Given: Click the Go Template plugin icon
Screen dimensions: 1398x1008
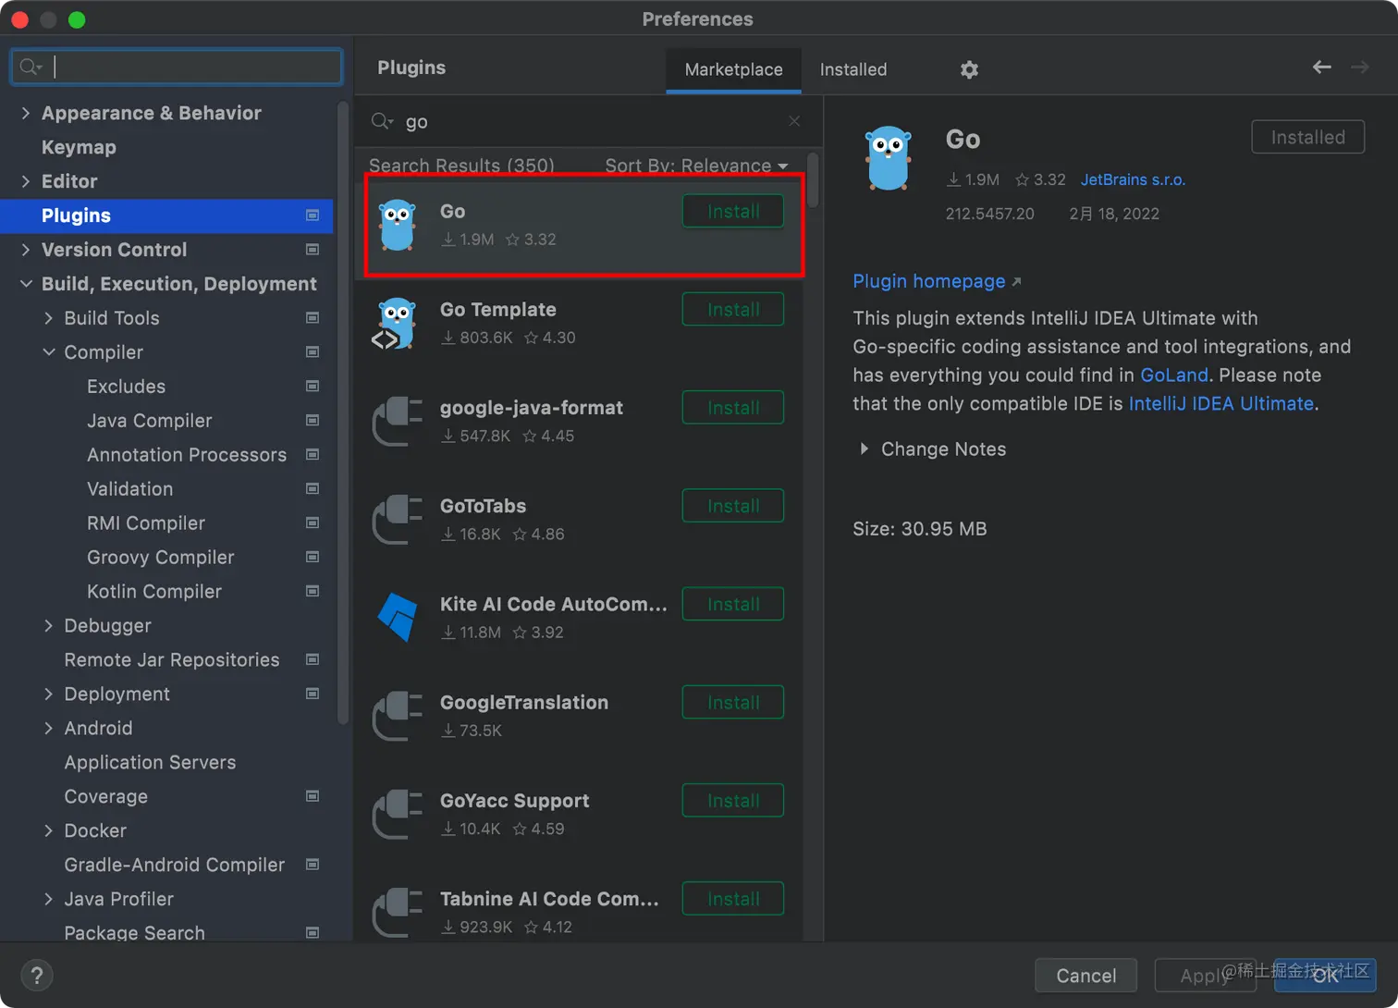Looking at the screenshot, I should [x=396, y=324].
